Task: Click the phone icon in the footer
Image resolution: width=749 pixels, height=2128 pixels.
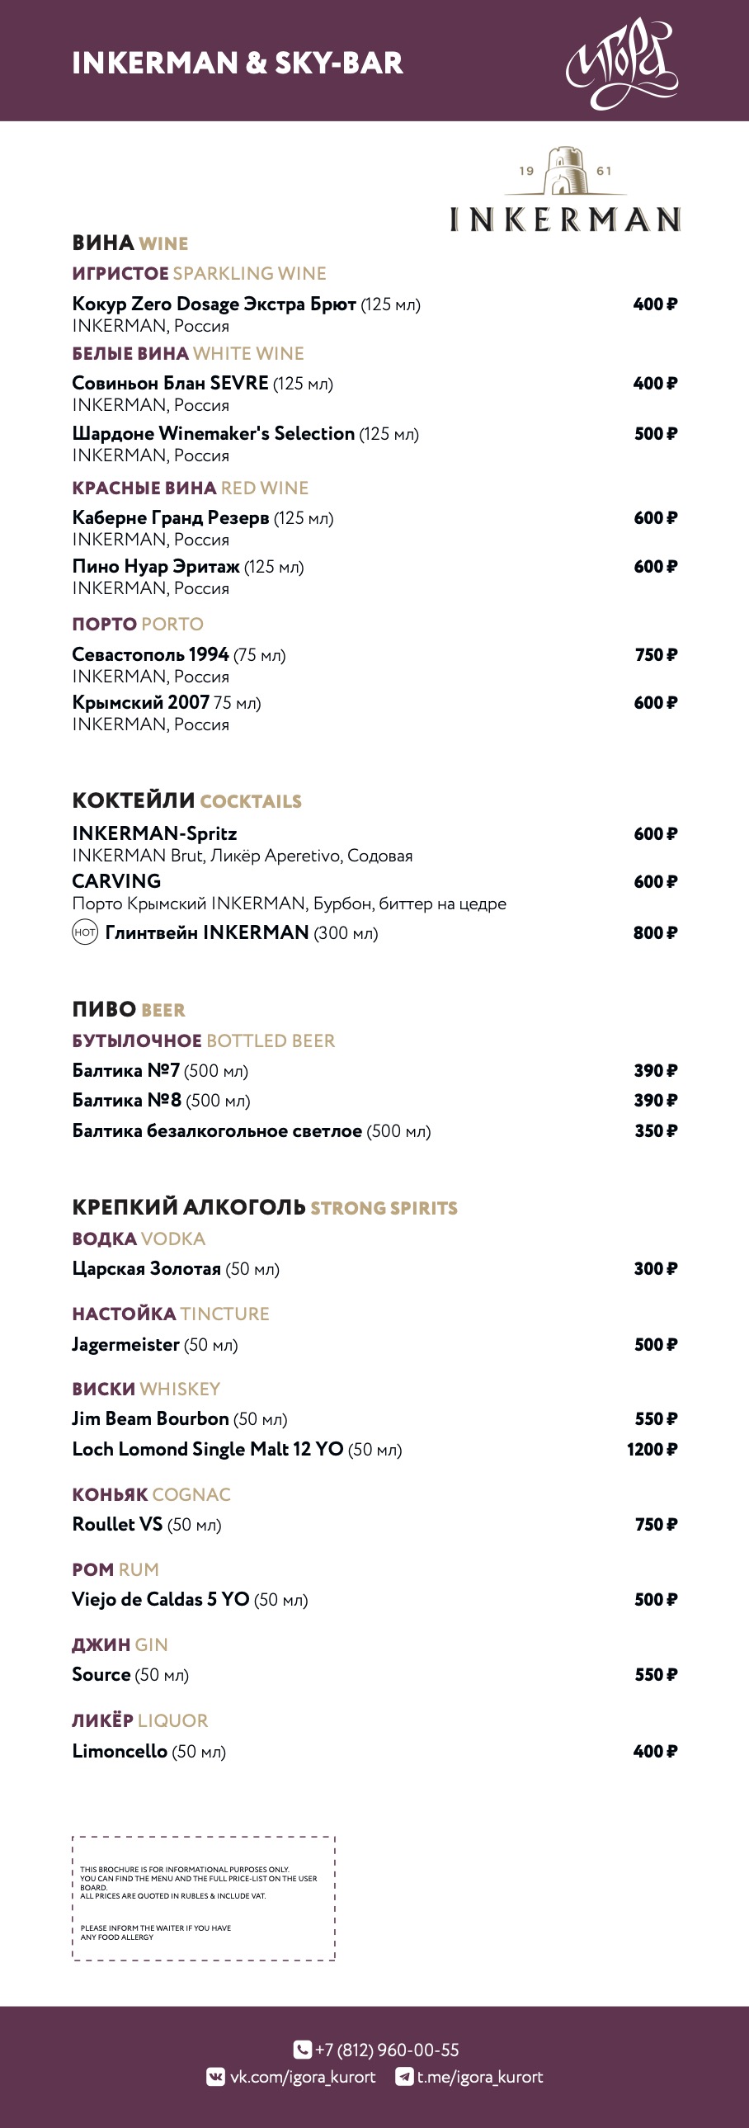Action: pyautogui.click(x=302, y=2049)
